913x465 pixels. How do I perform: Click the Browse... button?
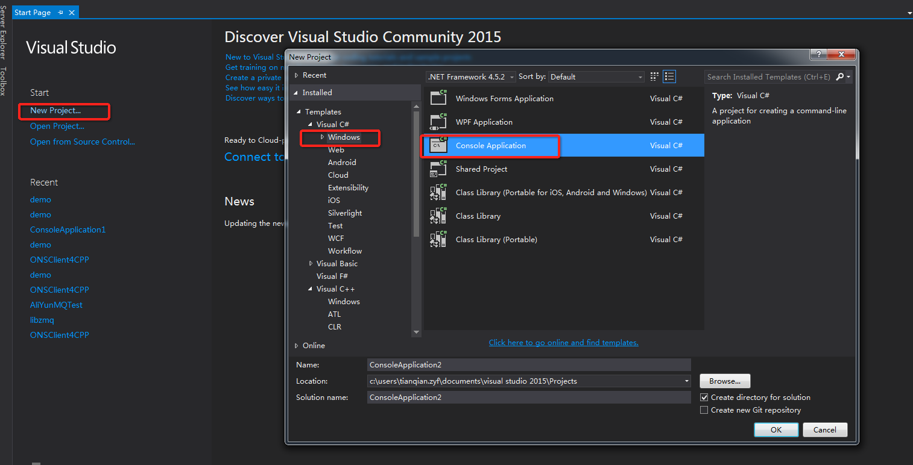pyautogui.click(x=725, y=381)
